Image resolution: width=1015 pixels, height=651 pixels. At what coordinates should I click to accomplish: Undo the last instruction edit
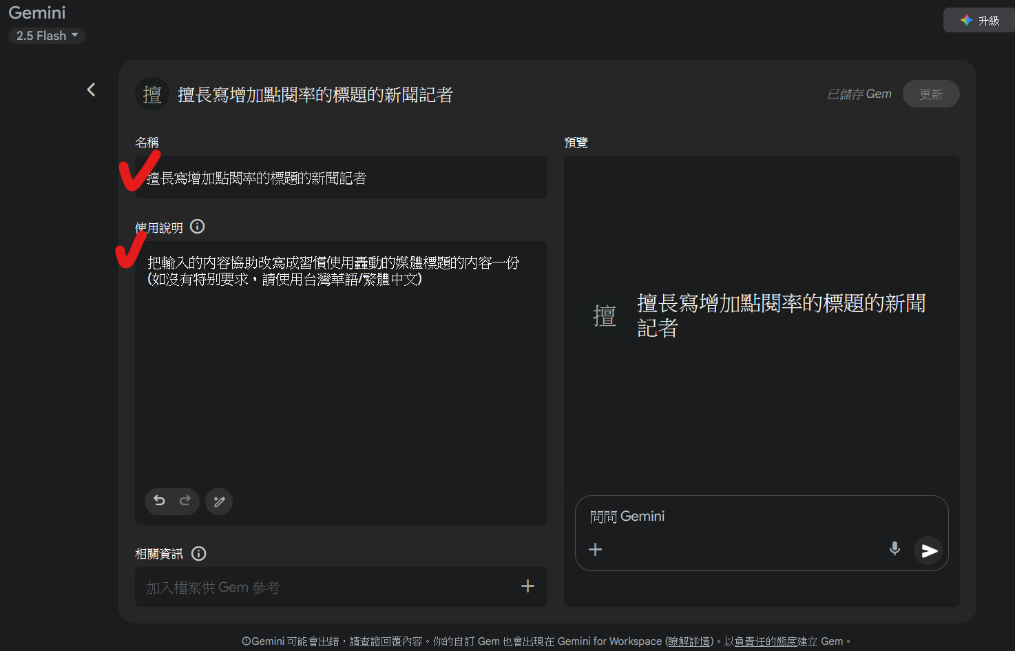pyautogui.click(x=160, y=501)
